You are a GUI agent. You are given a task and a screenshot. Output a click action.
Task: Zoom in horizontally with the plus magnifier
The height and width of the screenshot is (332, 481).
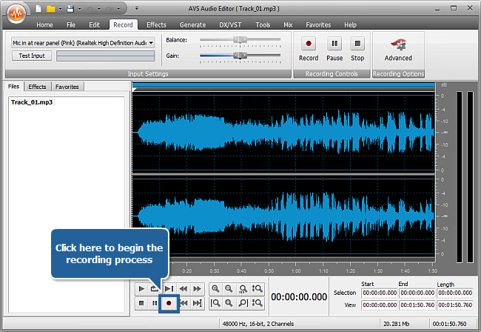pyautogui.click(x=215, y=289)
